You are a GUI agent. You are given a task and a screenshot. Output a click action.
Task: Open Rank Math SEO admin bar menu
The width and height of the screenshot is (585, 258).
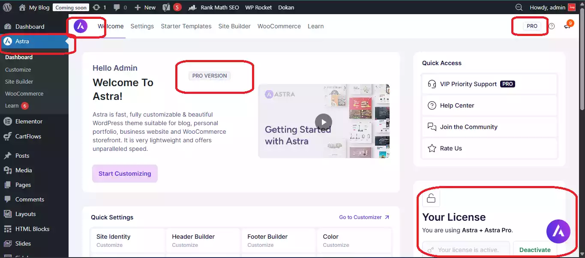[214, 7]
